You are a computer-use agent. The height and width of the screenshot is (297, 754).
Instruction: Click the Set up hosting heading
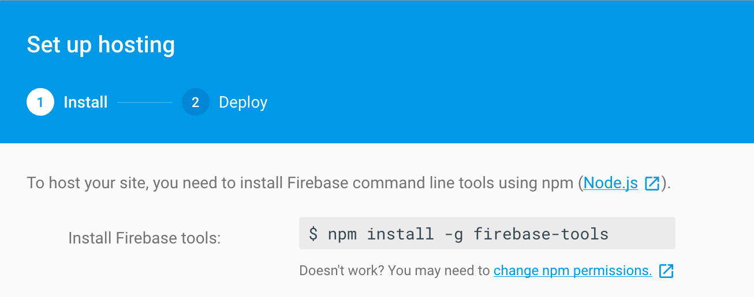(101, 45)
